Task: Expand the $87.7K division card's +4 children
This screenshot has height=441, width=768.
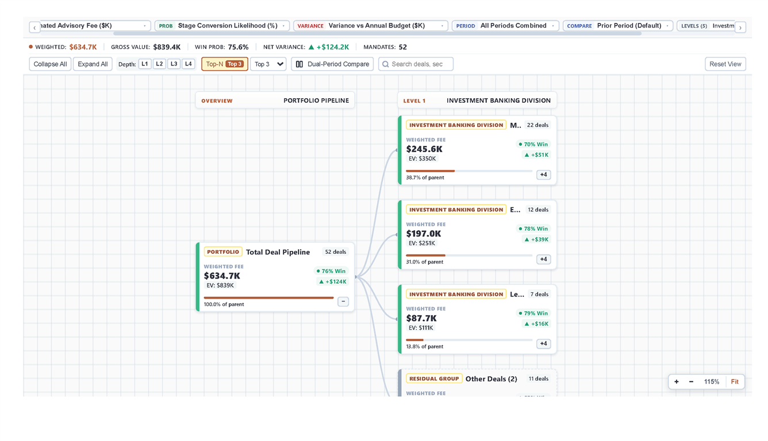Action: (x=543, y=344)
